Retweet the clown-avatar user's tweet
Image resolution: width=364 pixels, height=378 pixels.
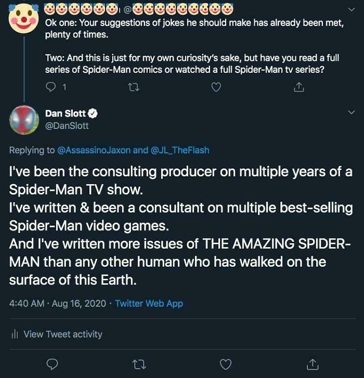134,88
